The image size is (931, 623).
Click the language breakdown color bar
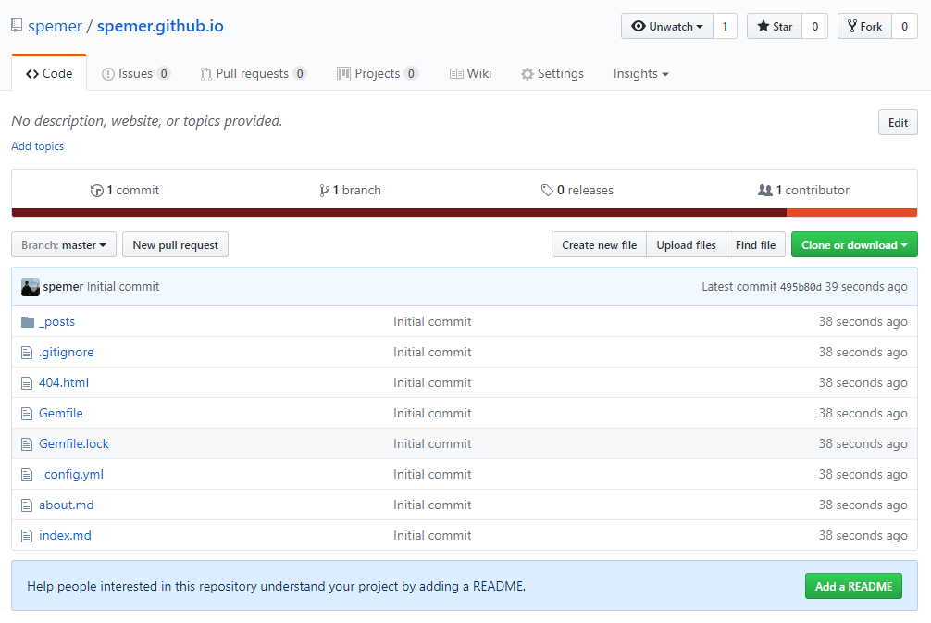click(x=465, y=213)
